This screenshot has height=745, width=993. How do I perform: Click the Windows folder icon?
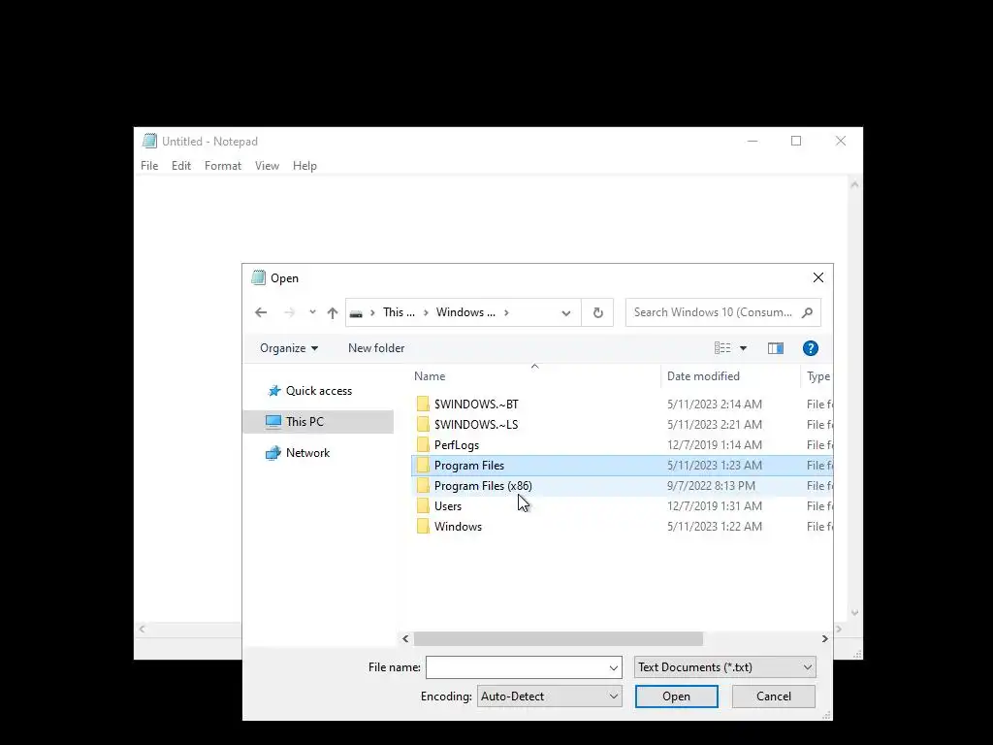click(423, 527)
